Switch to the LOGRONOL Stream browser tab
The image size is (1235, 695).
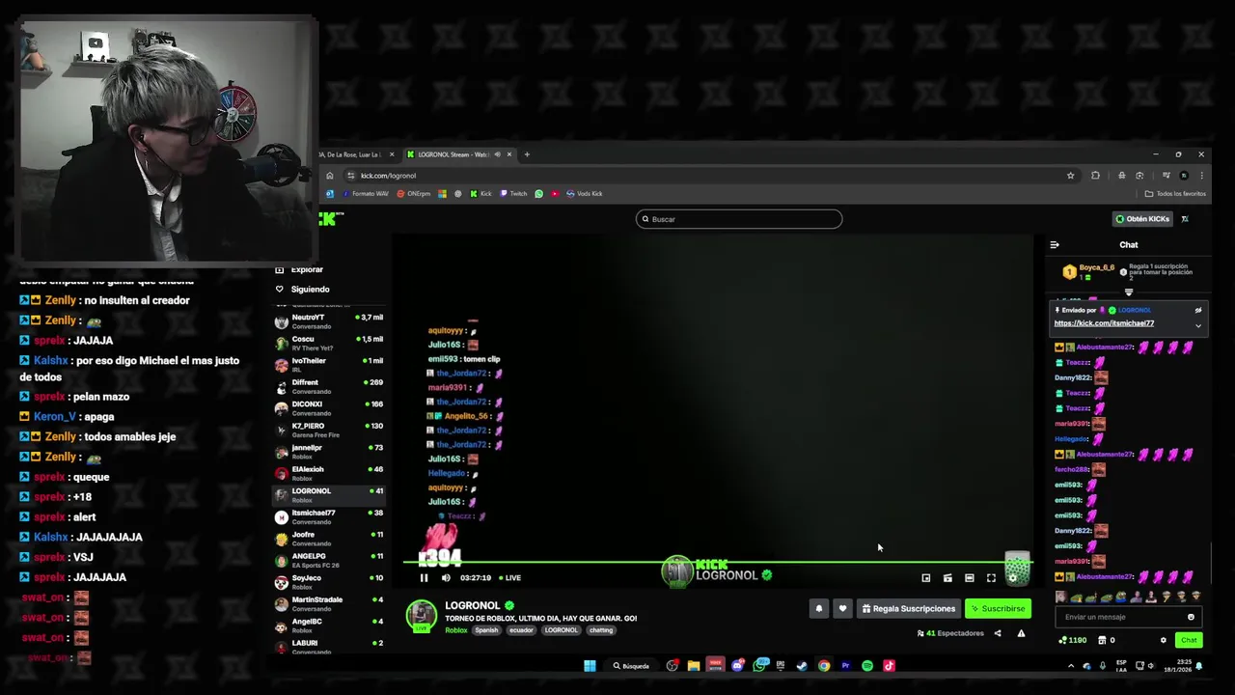click(458, 154)
